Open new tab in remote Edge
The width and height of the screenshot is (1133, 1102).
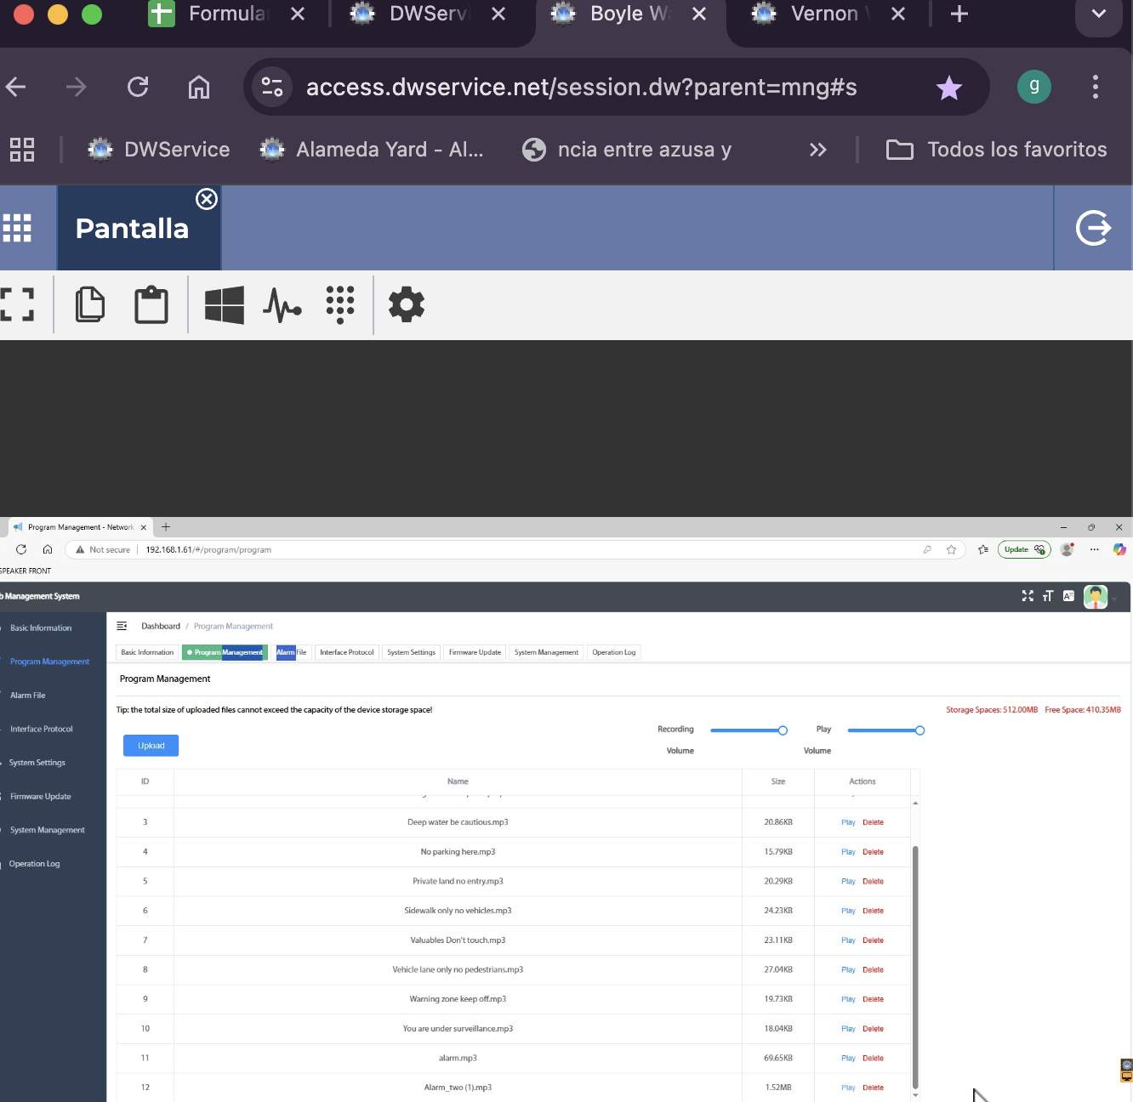click(x=166, y=527)
